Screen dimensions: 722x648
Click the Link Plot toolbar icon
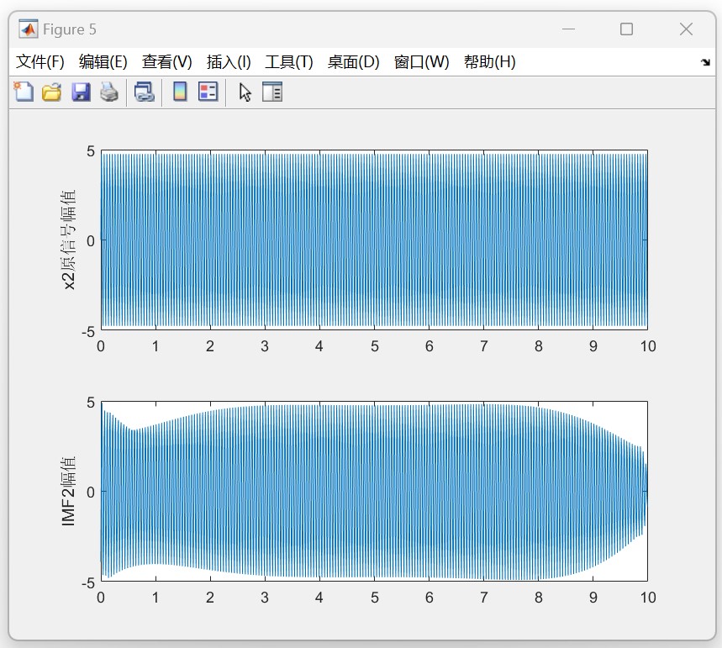tap(144, 92)
